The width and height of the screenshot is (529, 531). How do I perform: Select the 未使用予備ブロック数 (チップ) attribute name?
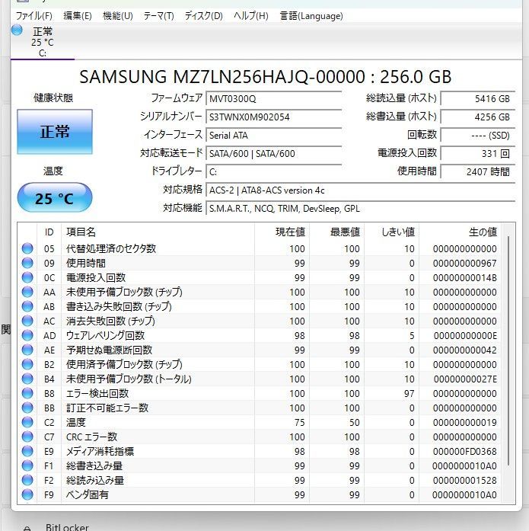click(x=124, y=292)
